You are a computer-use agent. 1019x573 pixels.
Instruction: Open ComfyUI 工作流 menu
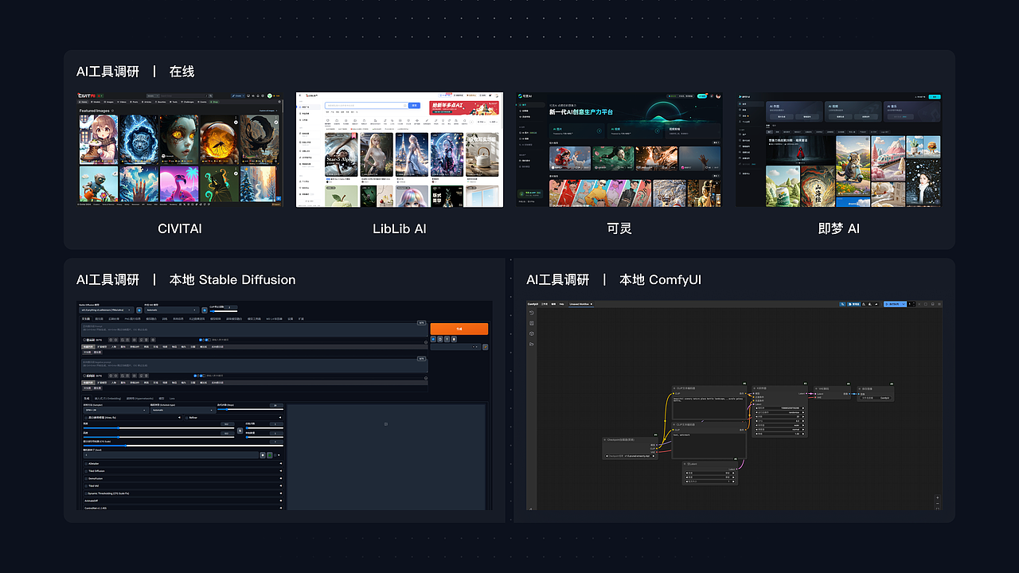[545, 304]
